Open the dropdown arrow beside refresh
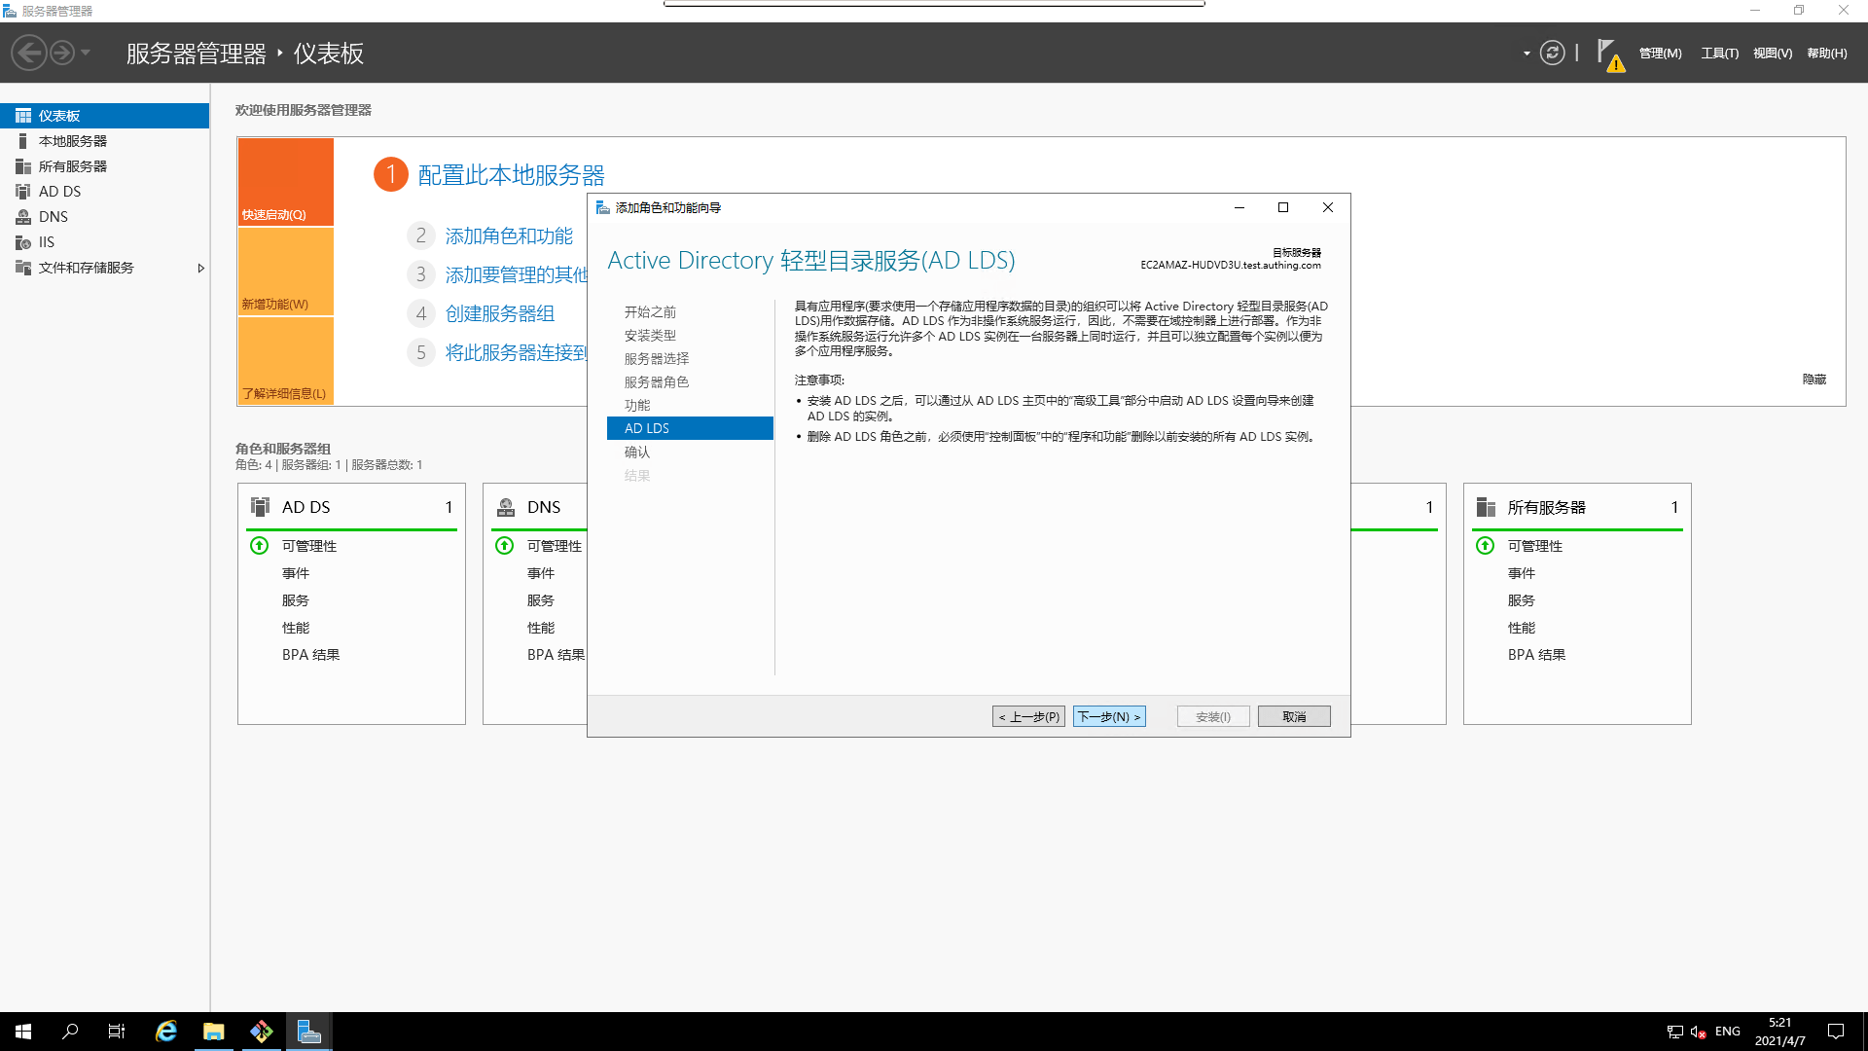This screenshot has height=1051, width=1868. coord(1526,54)
